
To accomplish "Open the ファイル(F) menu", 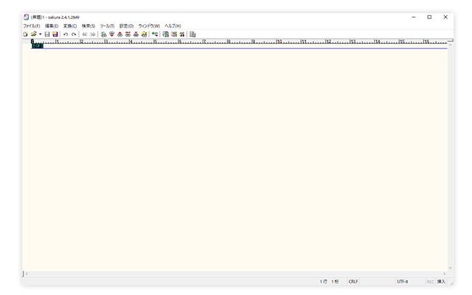I will (31, 26).
